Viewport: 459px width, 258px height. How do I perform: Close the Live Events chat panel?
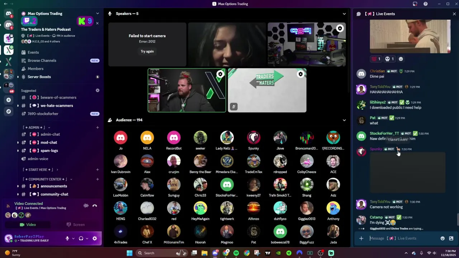click(454, 14)
